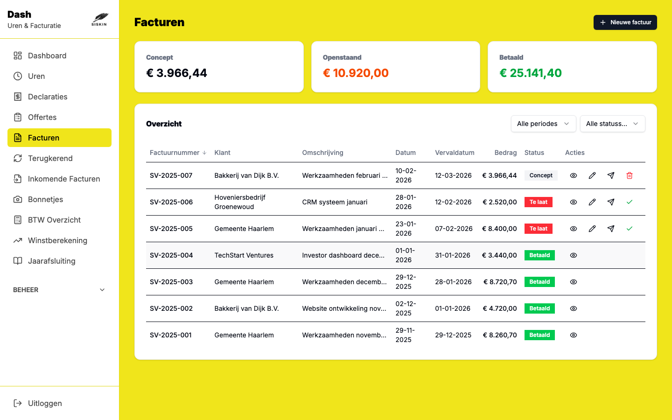This screenshot has width=672, height=420.
Task: Click edit pencil for invoice SV-2025-005
Action: click(x=592, y=229)
